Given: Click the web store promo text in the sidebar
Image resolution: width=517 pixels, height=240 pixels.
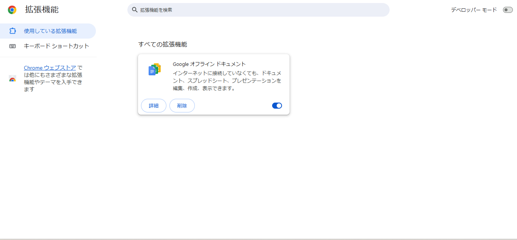Looking at the screenshot, I should (53, 82).
